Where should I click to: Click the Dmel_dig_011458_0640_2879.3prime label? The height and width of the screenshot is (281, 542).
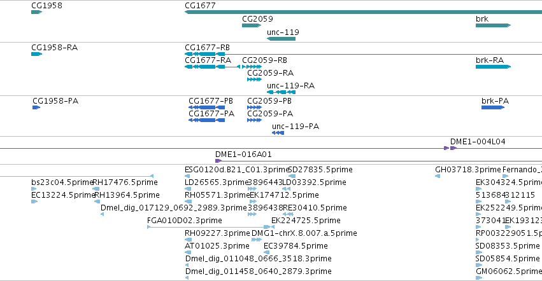point(258,271)
